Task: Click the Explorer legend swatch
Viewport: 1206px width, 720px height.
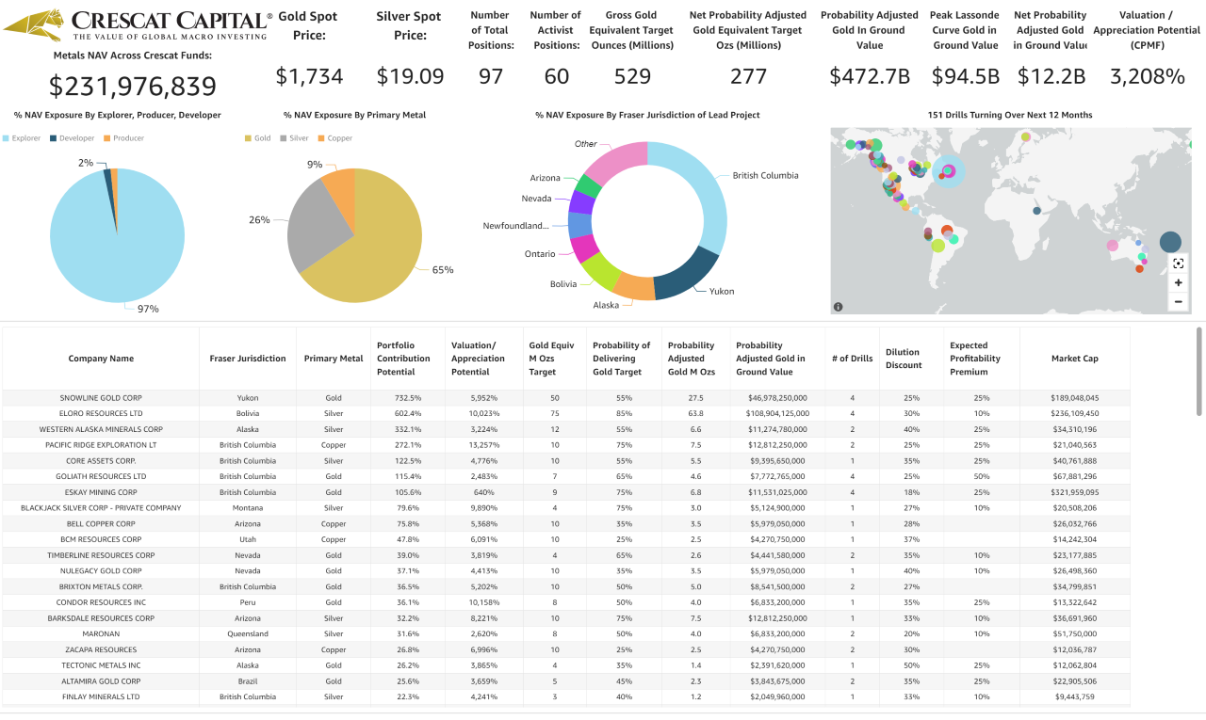Action: (x=7, y=138)
